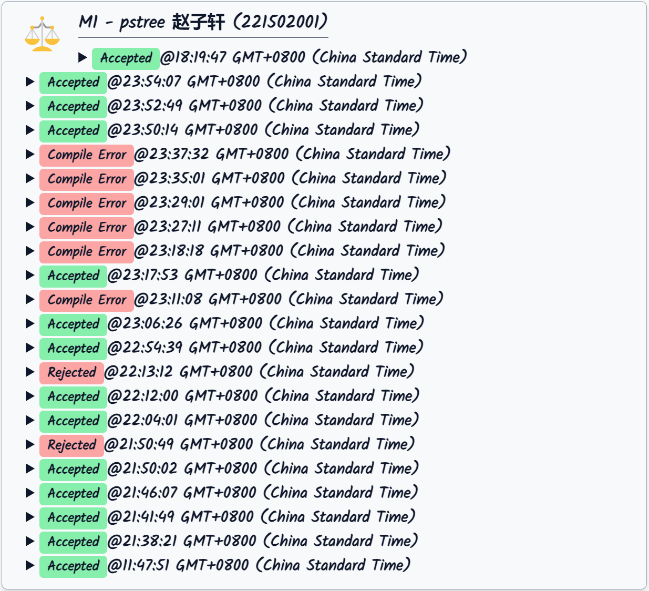
Task: Expand the Accepted submission at 23:17:53
Action: (30, 275)
